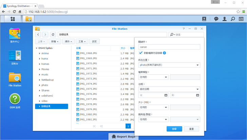Click the blue 搜尋 search button

click(x=174, y=129)
